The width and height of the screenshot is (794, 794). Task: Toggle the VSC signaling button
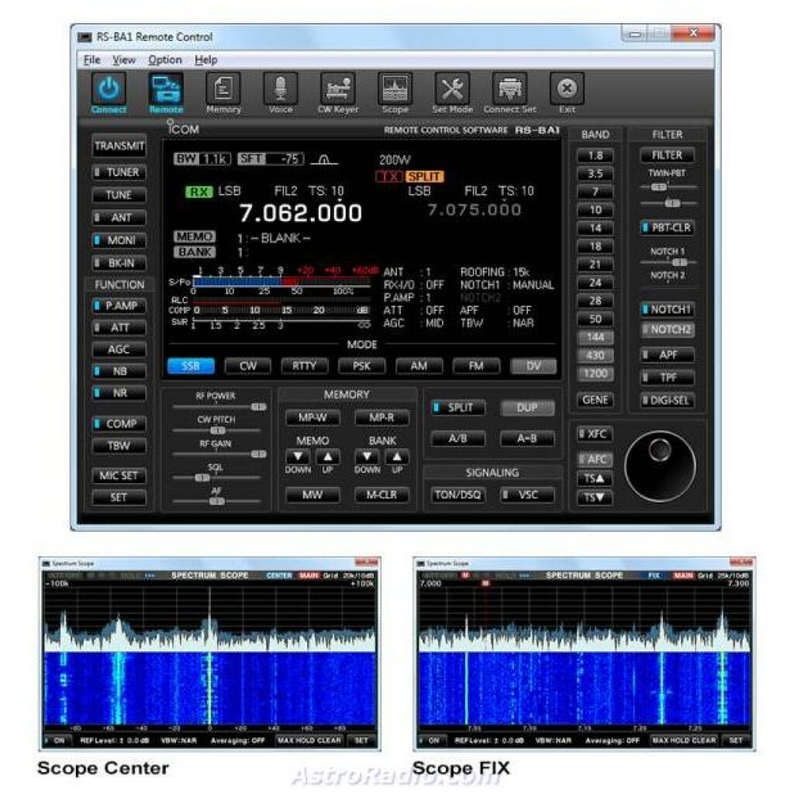[526, 495]
